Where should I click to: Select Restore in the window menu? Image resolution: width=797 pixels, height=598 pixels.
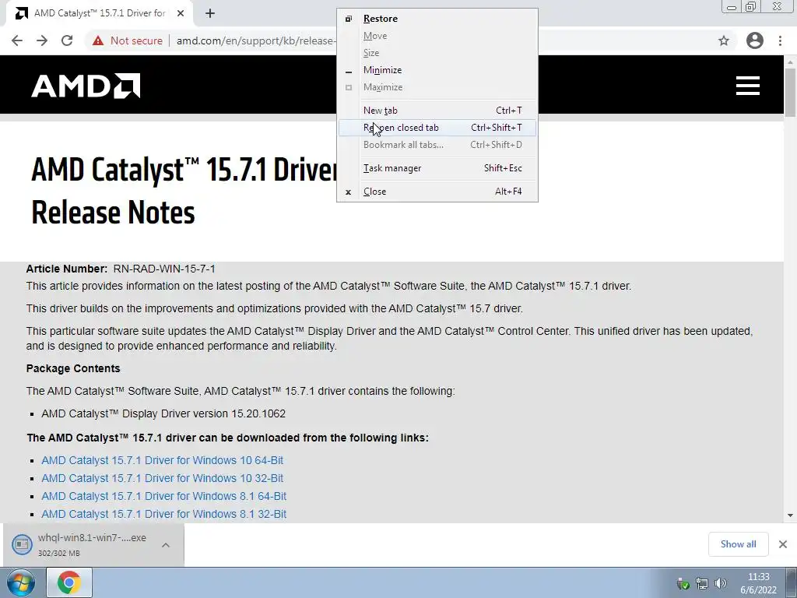(437, 19)
